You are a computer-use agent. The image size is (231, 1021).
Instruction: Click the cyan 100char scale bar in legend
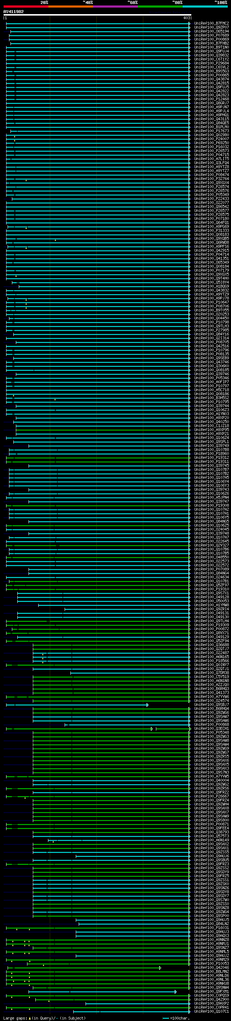tap(166, 1018)
